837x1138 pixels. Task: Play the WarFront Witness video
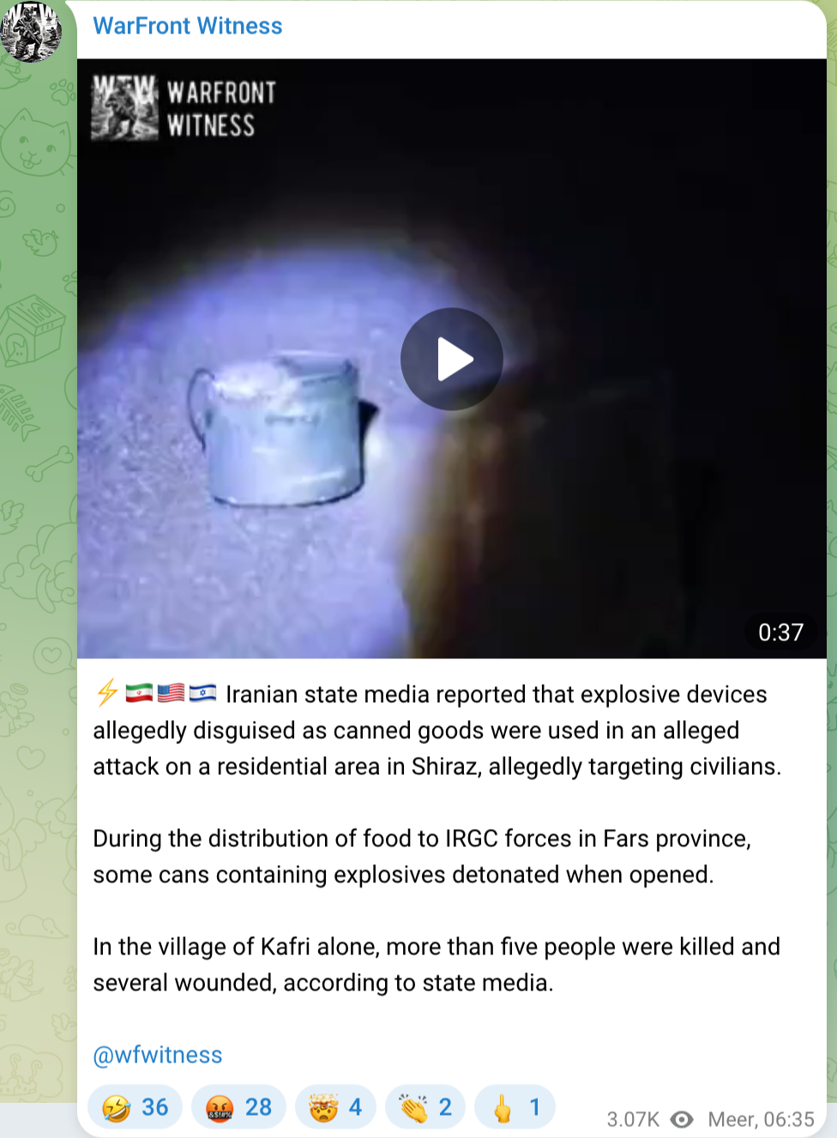[x=452, y=359]
